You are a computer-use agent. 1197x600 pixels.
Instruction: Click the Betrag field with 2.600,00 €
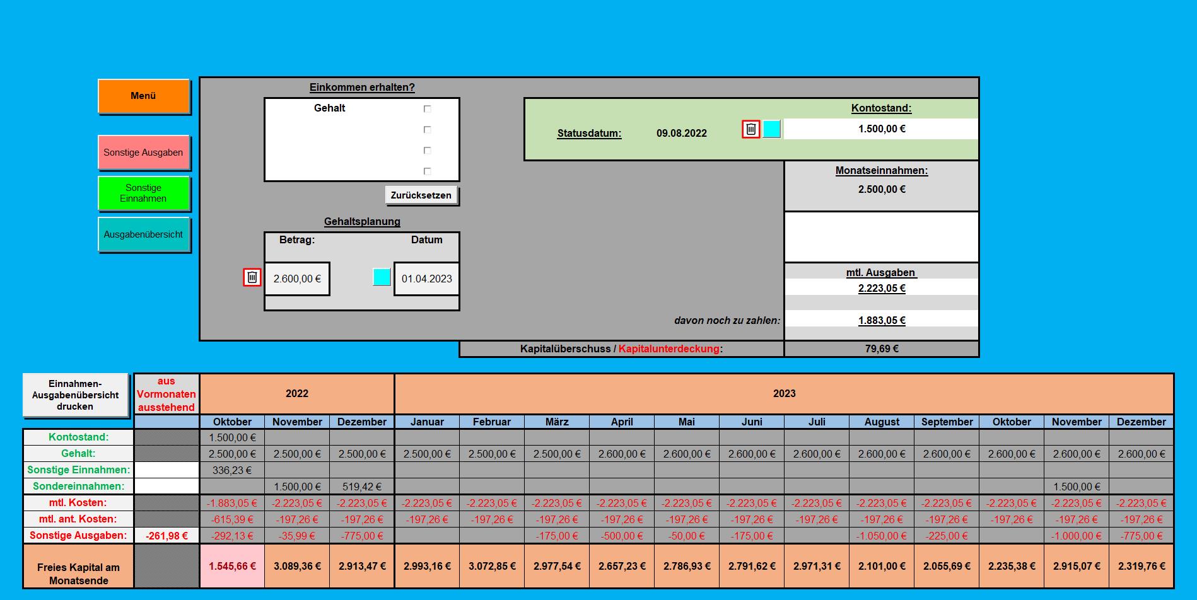click(297, 279)
